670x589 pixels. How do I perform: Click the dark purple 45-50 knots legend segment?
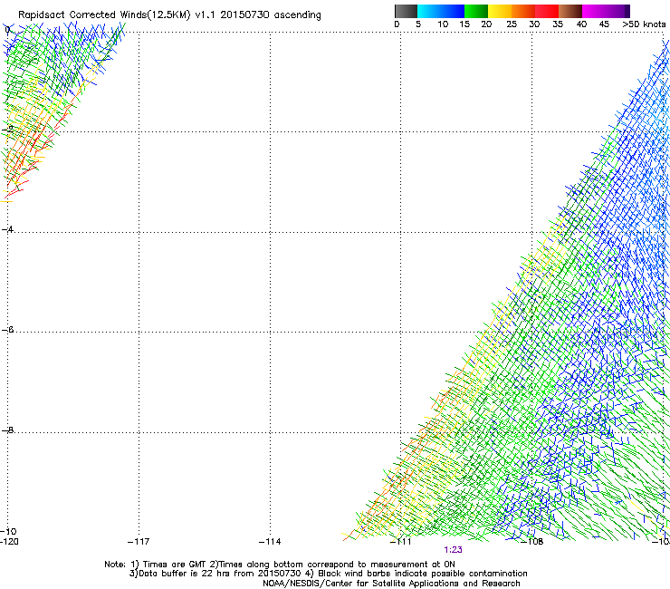pos(617,11)
